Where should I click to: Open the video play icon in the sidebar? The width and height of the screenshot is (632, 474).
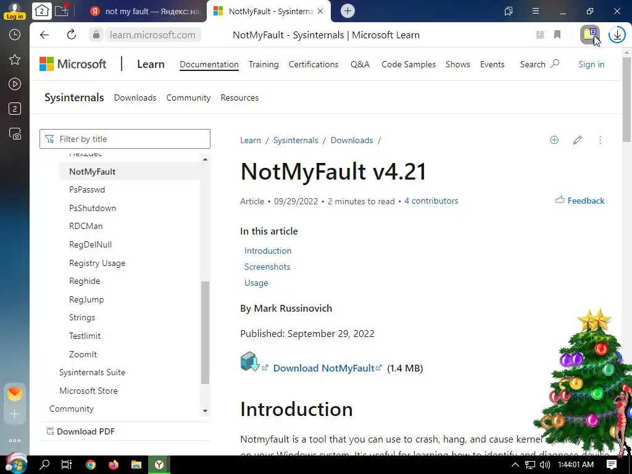pos(15,84)
